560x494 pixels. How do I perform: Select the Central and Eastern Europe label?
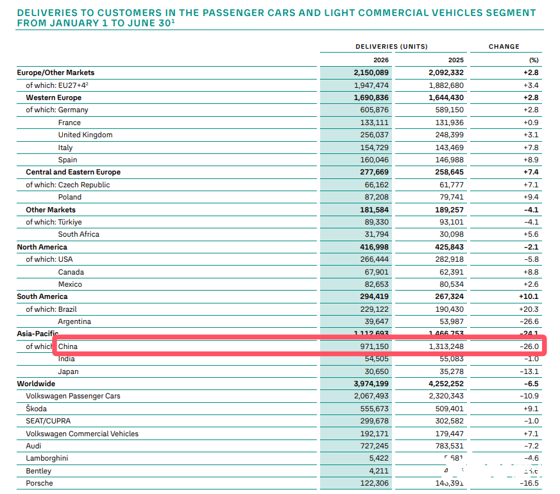click(73, 172)
